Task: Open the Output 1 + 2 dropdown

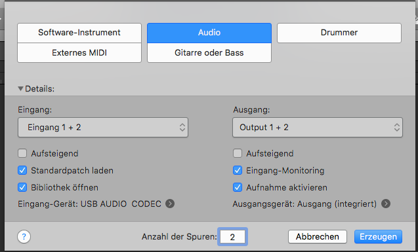Action: (318, 128)
